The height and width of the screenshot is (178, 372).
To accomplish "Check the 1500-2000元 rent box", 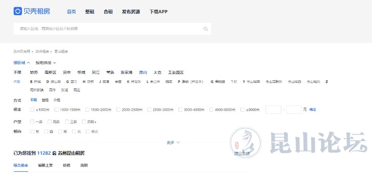I will point(87,110).
